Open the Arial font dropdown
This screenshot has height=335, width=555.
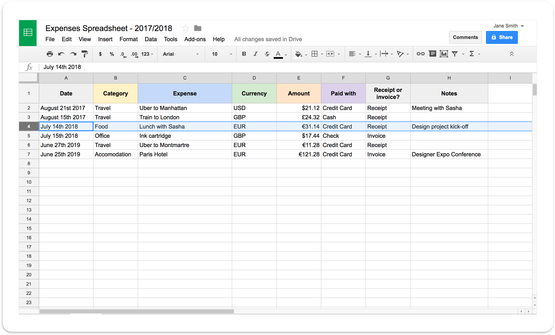pyautogui.click(x=181, y=54)
